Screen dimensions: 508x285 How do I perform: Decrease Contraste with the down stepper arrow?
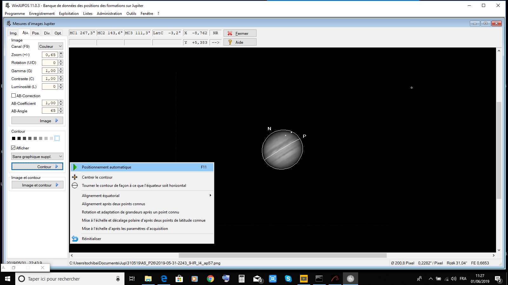tap(61, 80)
